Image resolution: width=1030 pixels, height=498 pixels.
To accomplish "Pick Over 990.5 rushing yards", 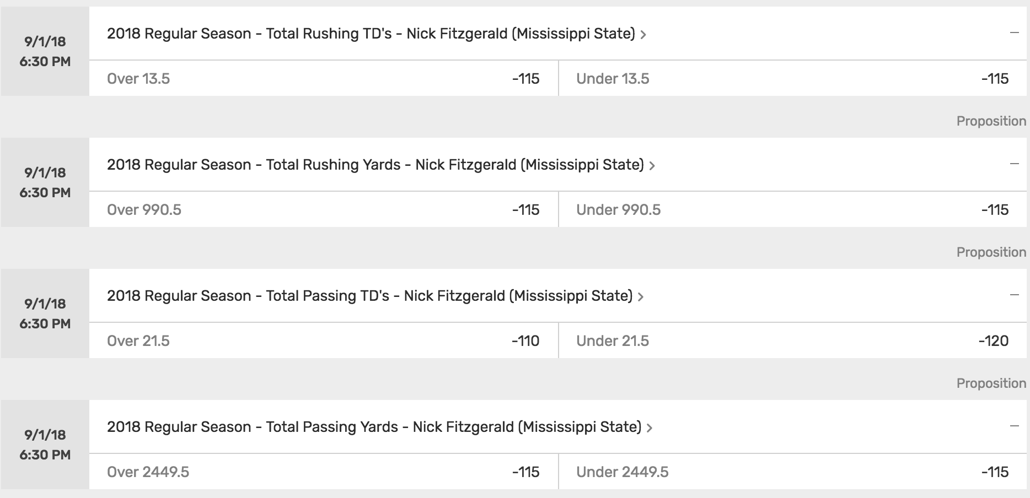I will click(x=324, y=209).
